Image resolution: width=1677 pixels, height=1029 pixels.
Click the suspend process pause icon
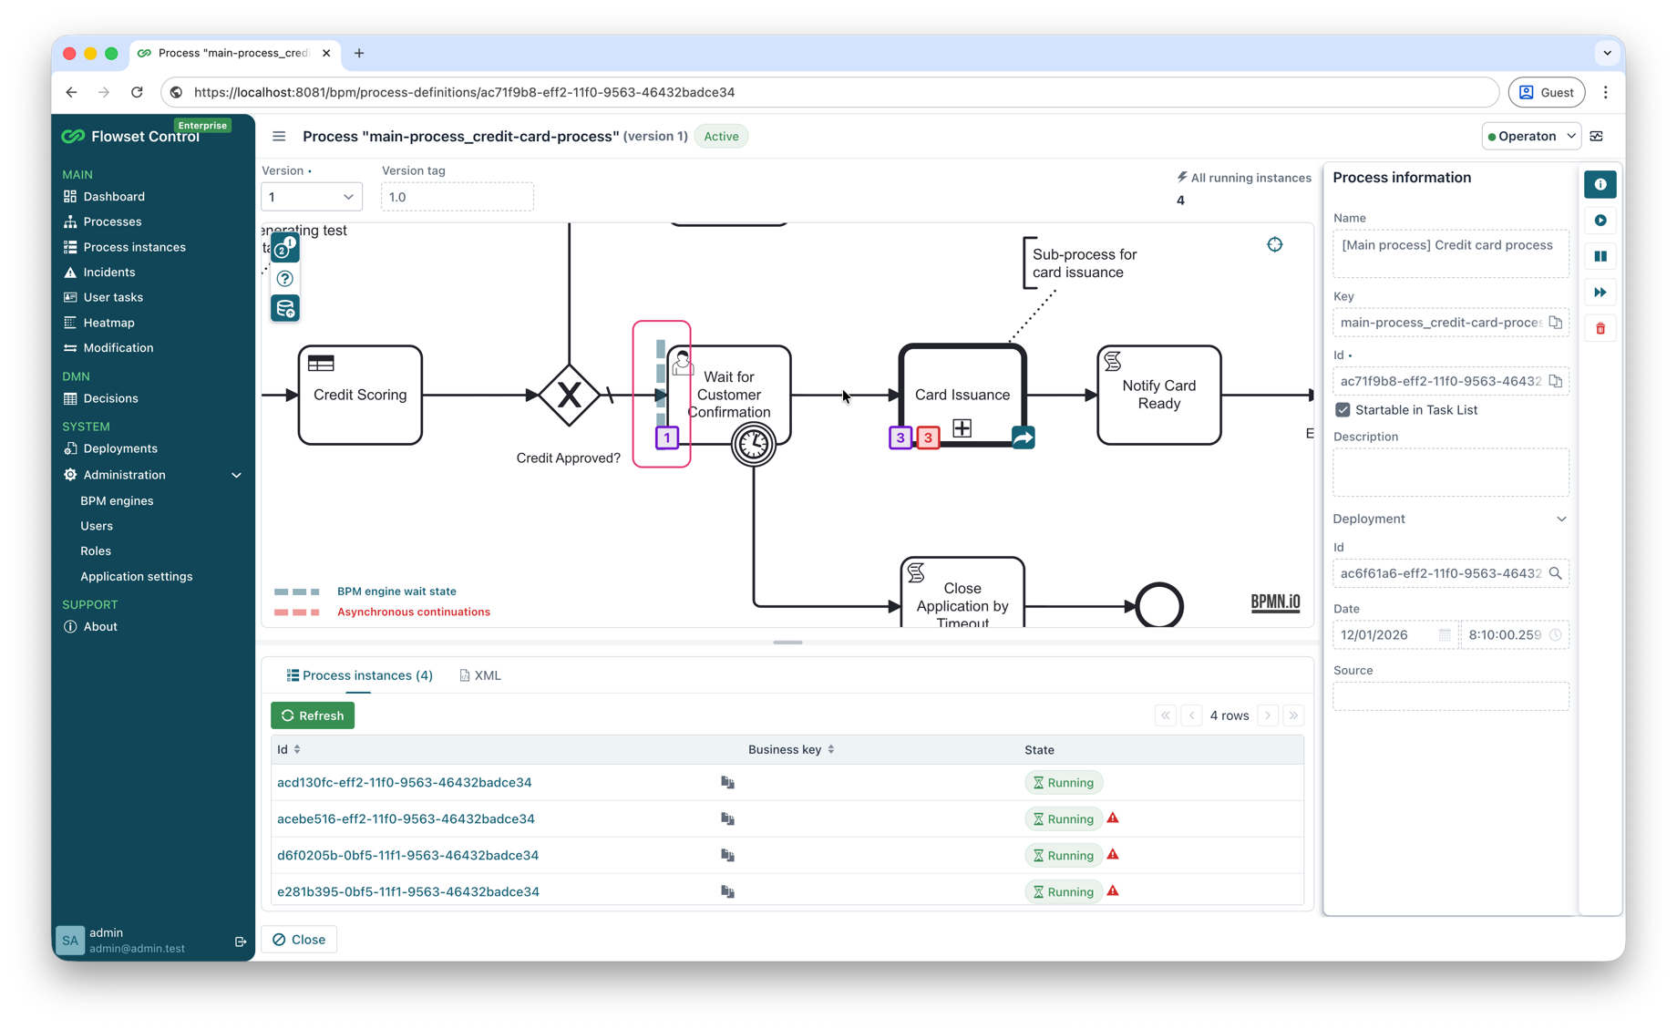(x=1600, y=257)
